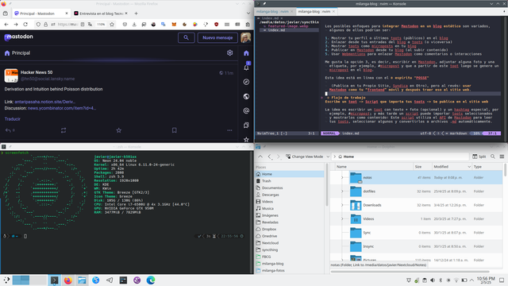Open Mastodon federated globe icon

pos(246,96)
